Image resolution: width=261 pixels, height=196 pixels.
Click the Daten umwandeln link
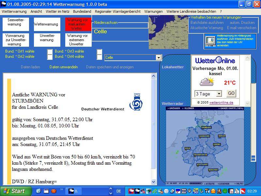pos(64,67)
